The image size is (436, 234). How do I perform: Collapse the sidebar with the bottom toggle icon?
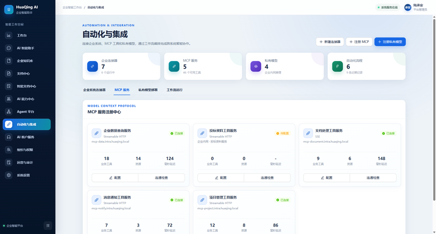pyautogui.click(x=47, y=226)
